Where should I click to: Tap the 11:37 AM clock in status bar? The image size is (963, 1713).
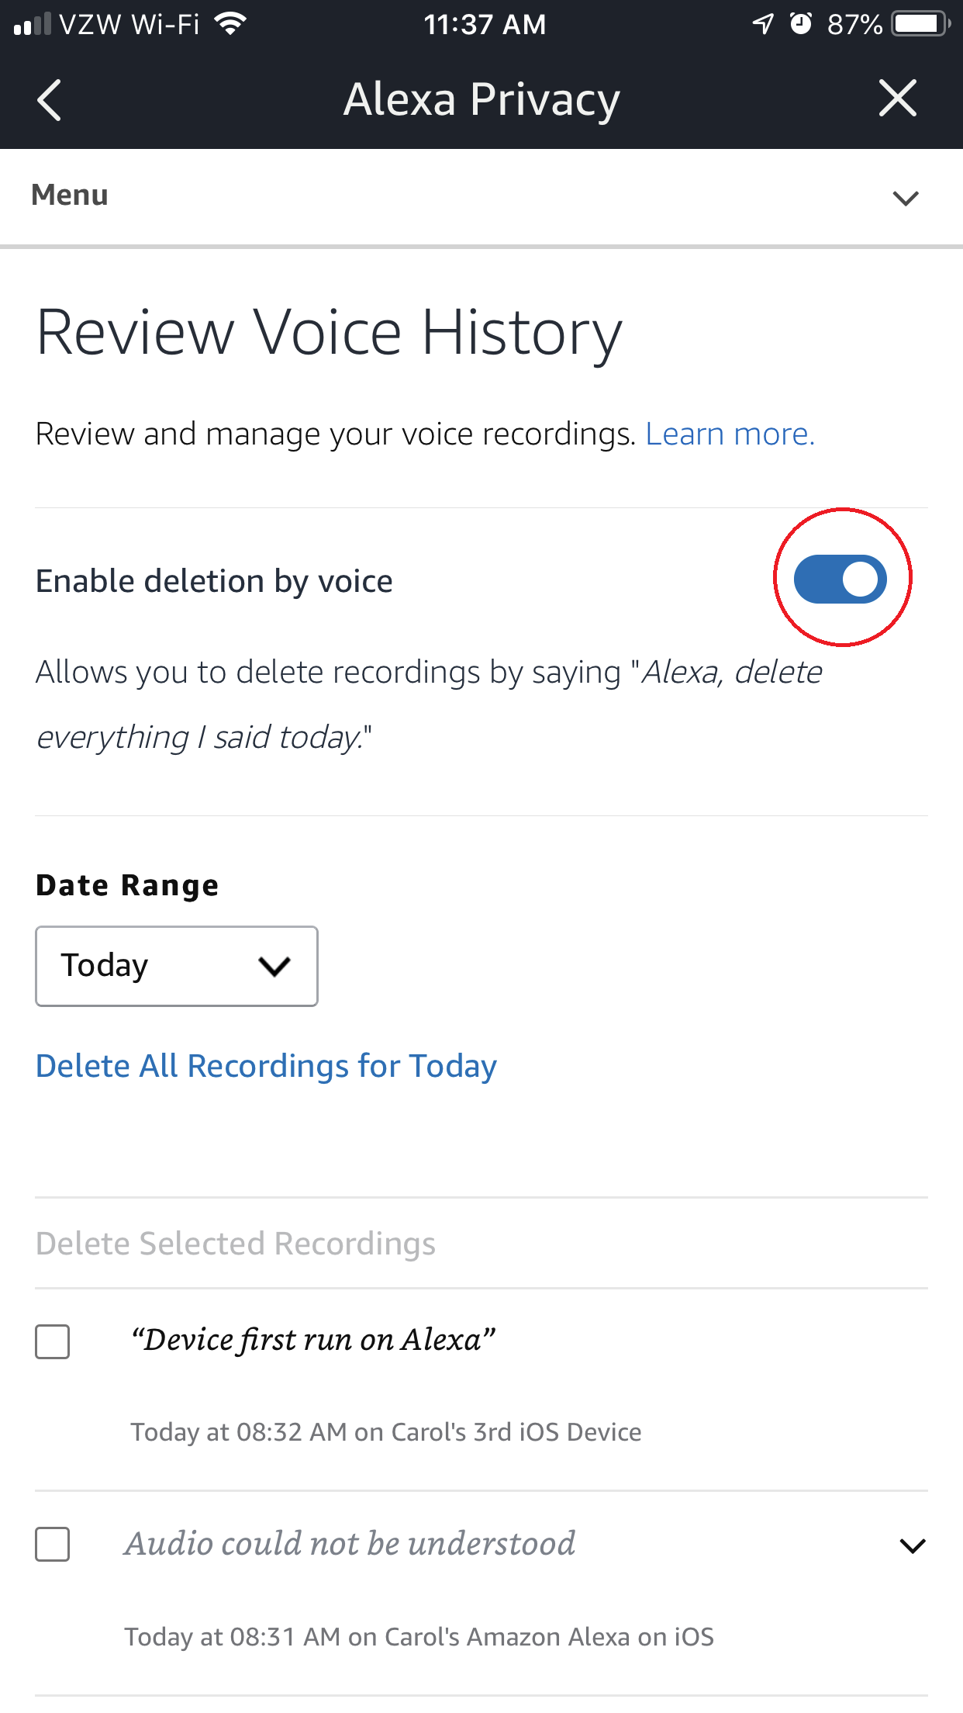point(485,24)
